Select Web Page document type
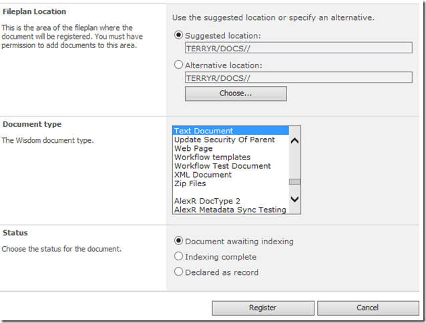This screenshot has height=323, width=426. pyautogui.click(x=194, y=148)
